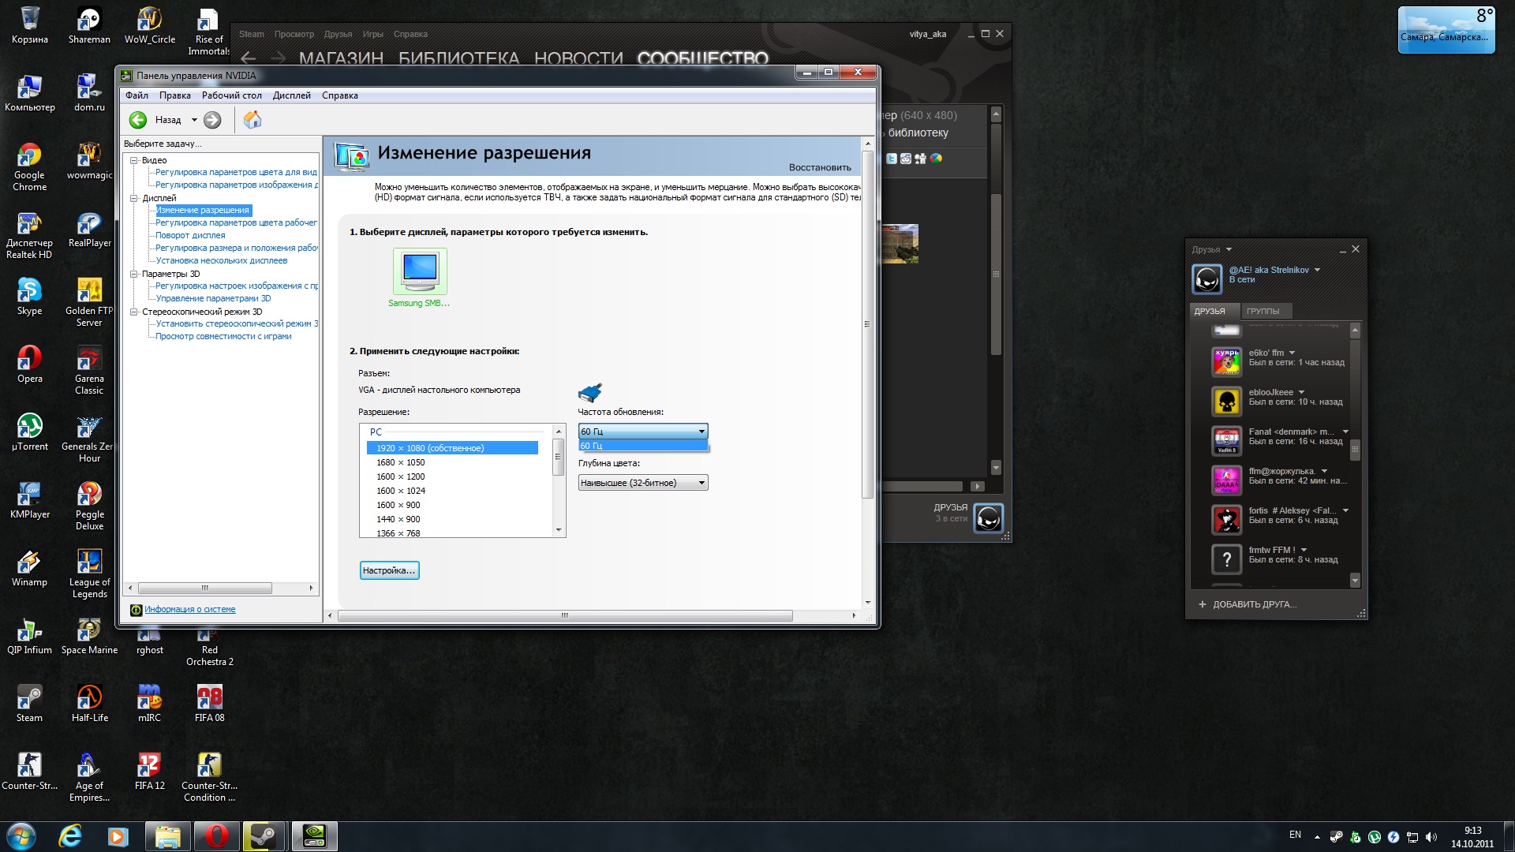The image size is (1515, 852).
Task: Choose 60 Гц in refresh rate list
Action: 642,447
